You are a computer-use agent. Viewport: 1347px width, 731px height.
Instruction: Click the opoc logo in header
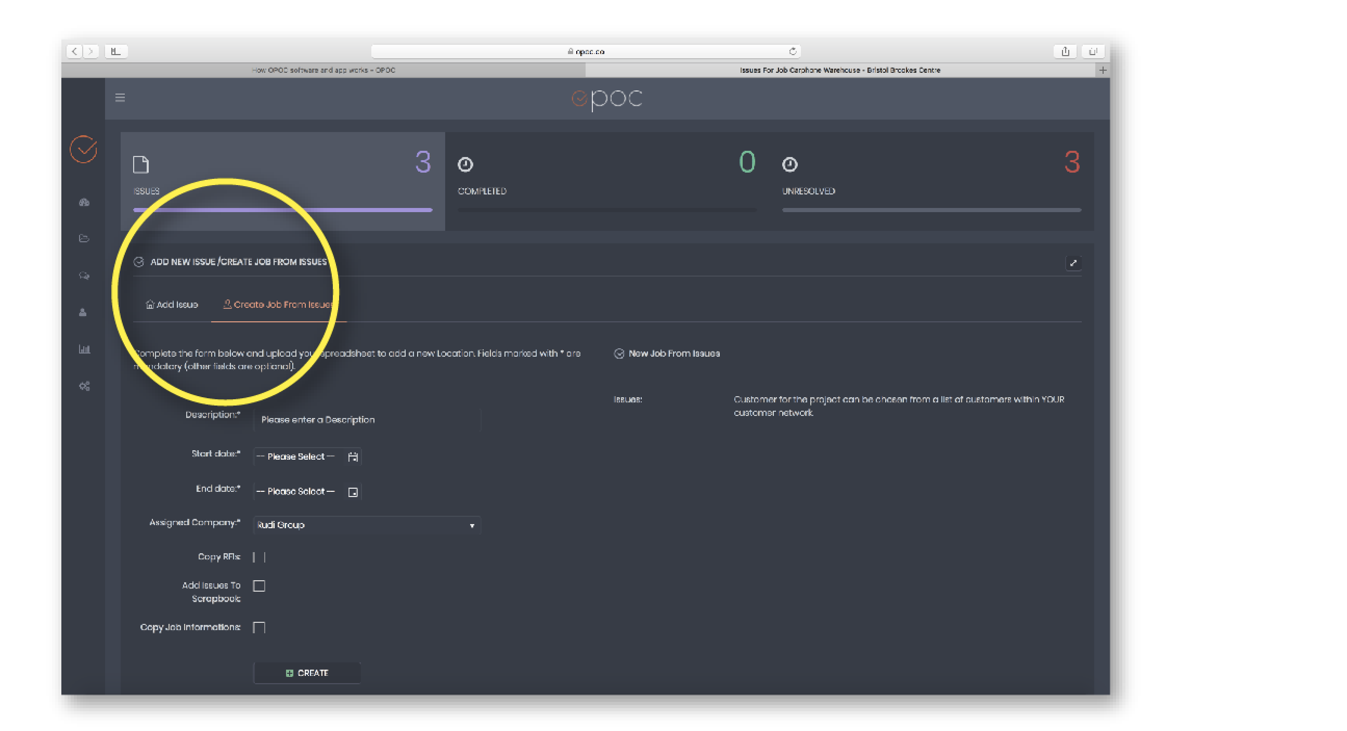tap(606, 99)
